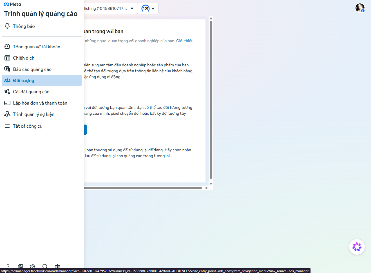Follow the Giới thiệu link
This screenshot has width=371, height=273.
(x=185, y=41)
